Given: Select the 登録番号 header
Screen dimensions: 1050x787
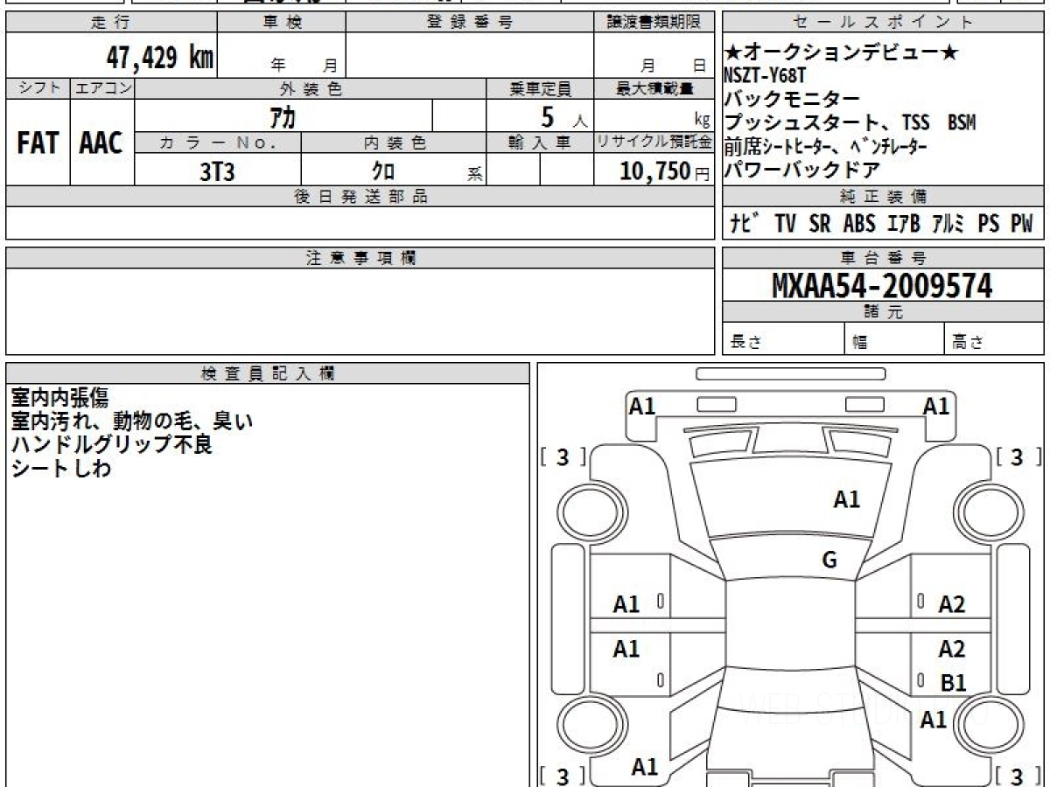Looking at the screenshot, I should point(470,23).
